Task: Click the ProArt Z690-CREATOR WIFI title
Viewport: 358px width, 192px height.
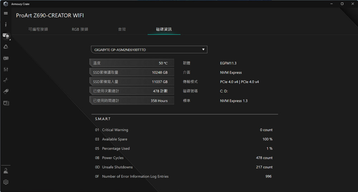Action: click(x=50, y=15)
